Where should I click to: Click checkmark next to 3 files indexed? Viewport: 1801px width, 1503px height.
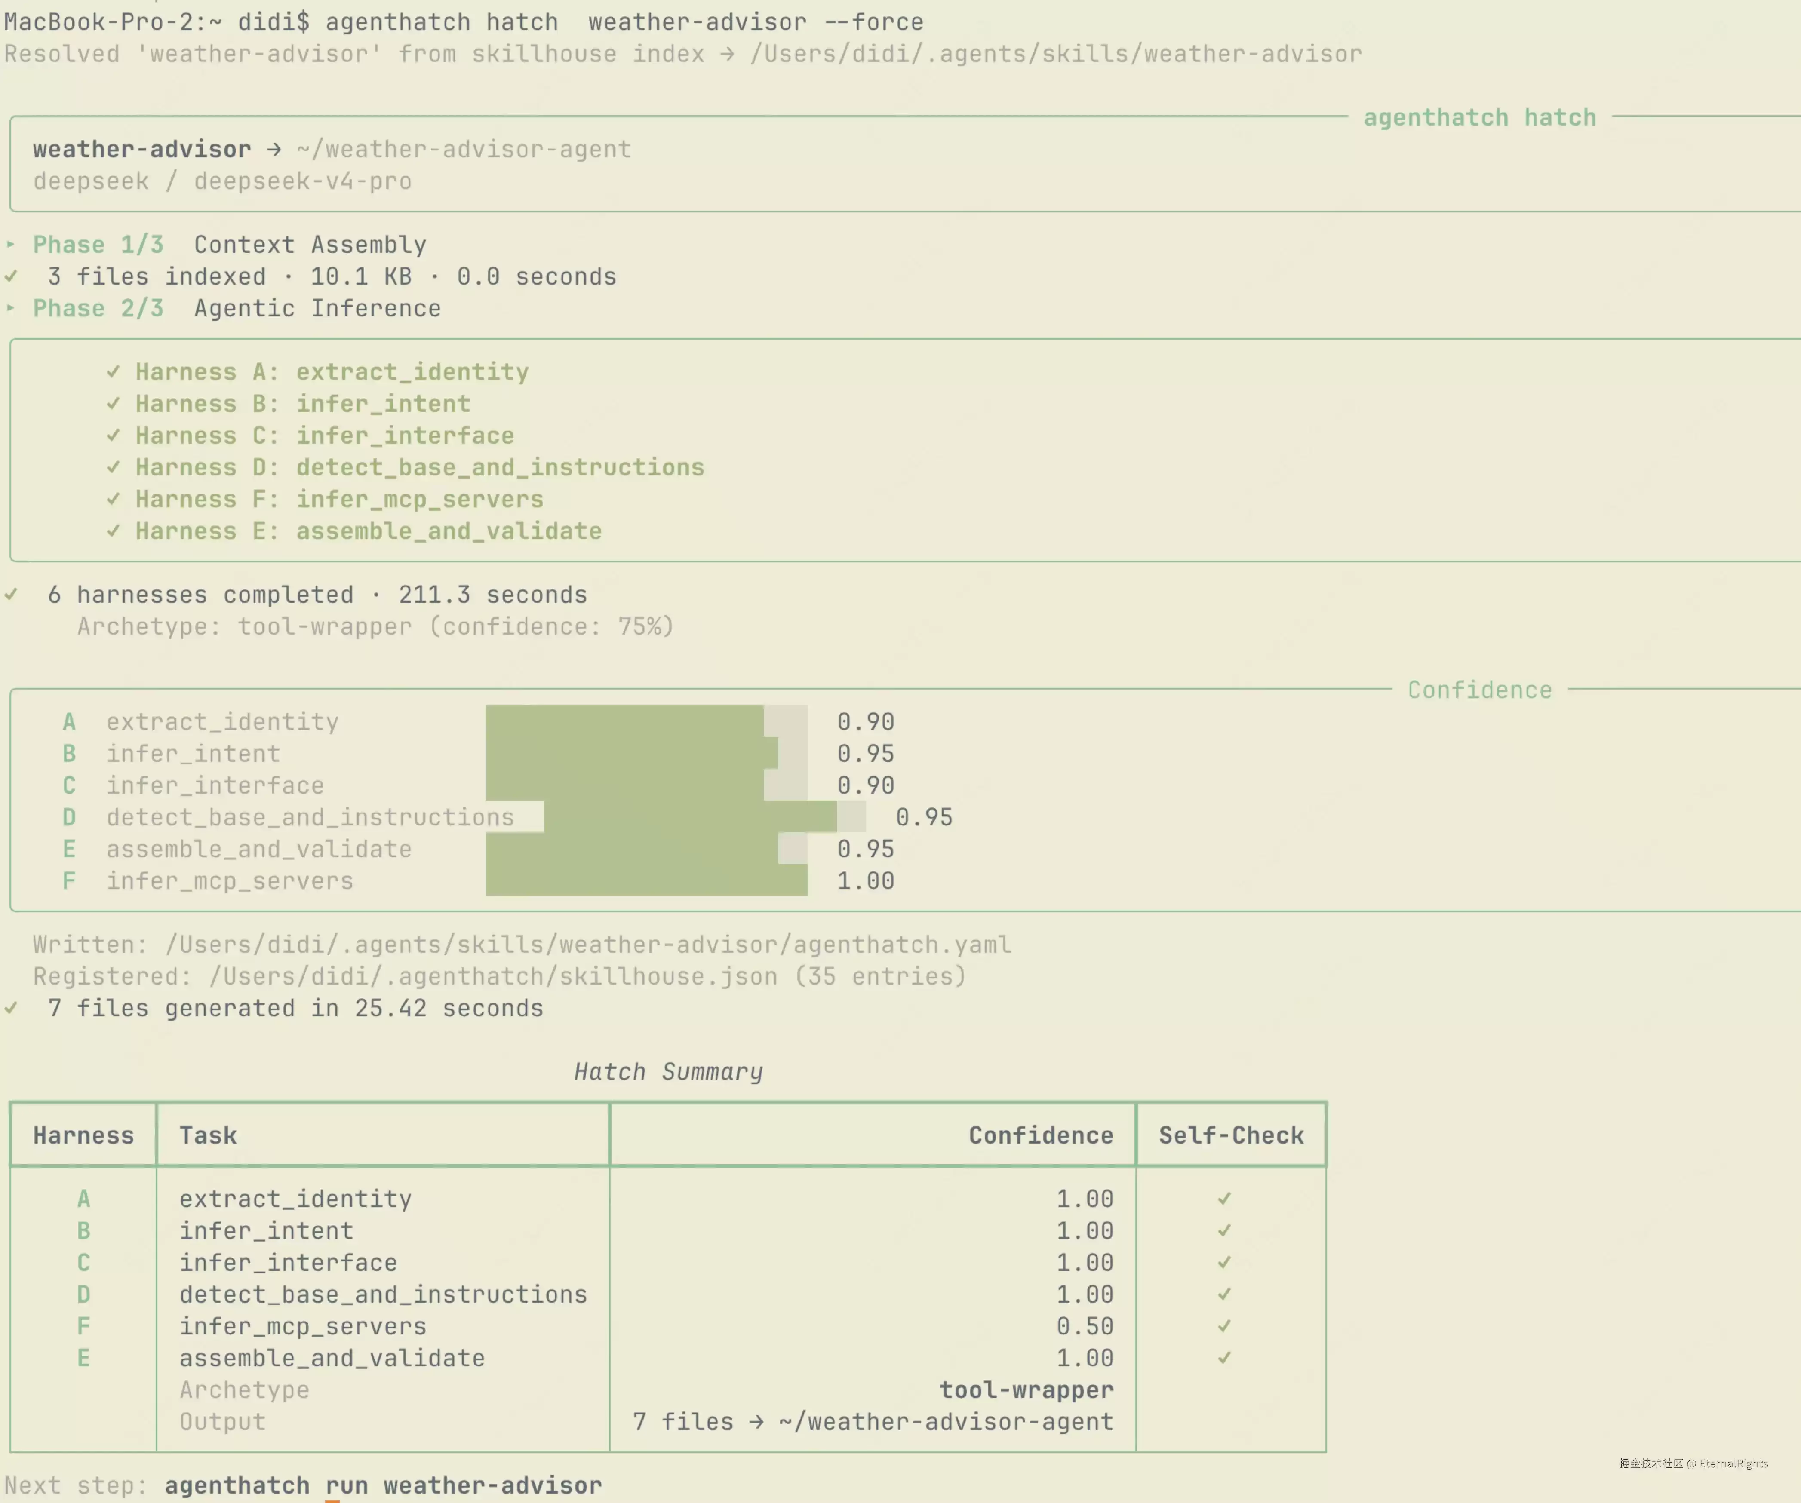[11, 276]
